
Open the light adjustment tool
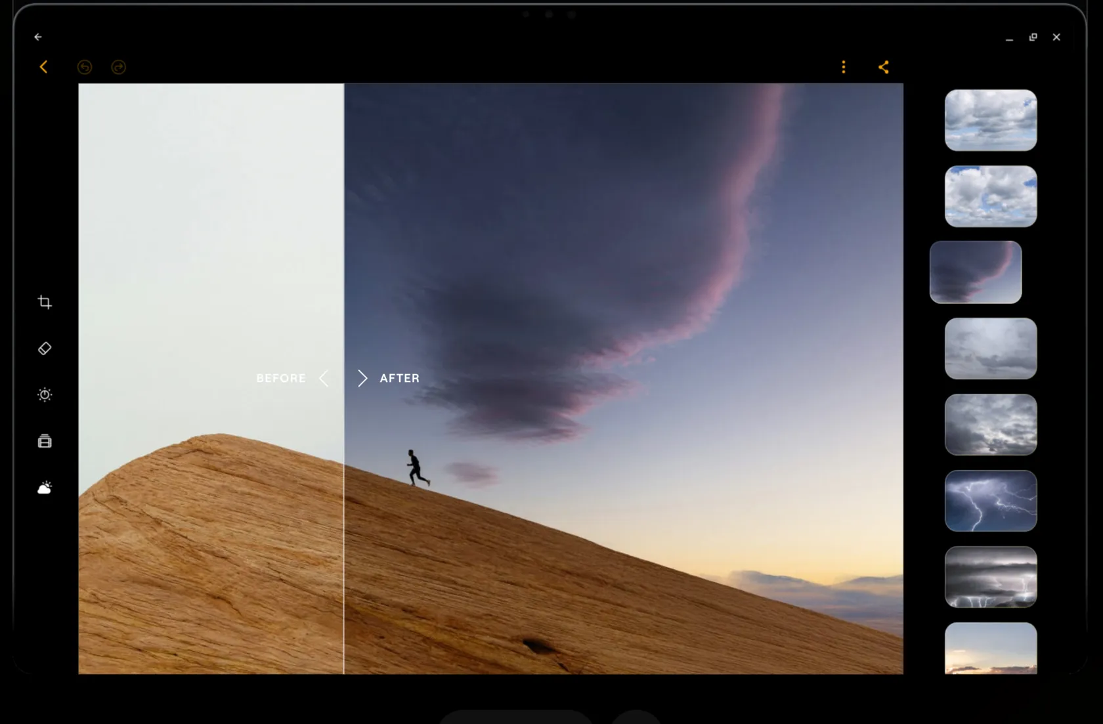tap(44, 394)
